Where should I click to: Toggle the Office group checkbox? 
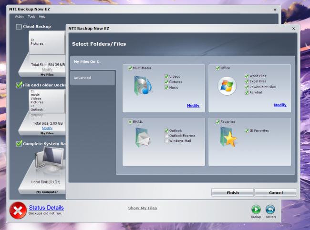point(217,68)
